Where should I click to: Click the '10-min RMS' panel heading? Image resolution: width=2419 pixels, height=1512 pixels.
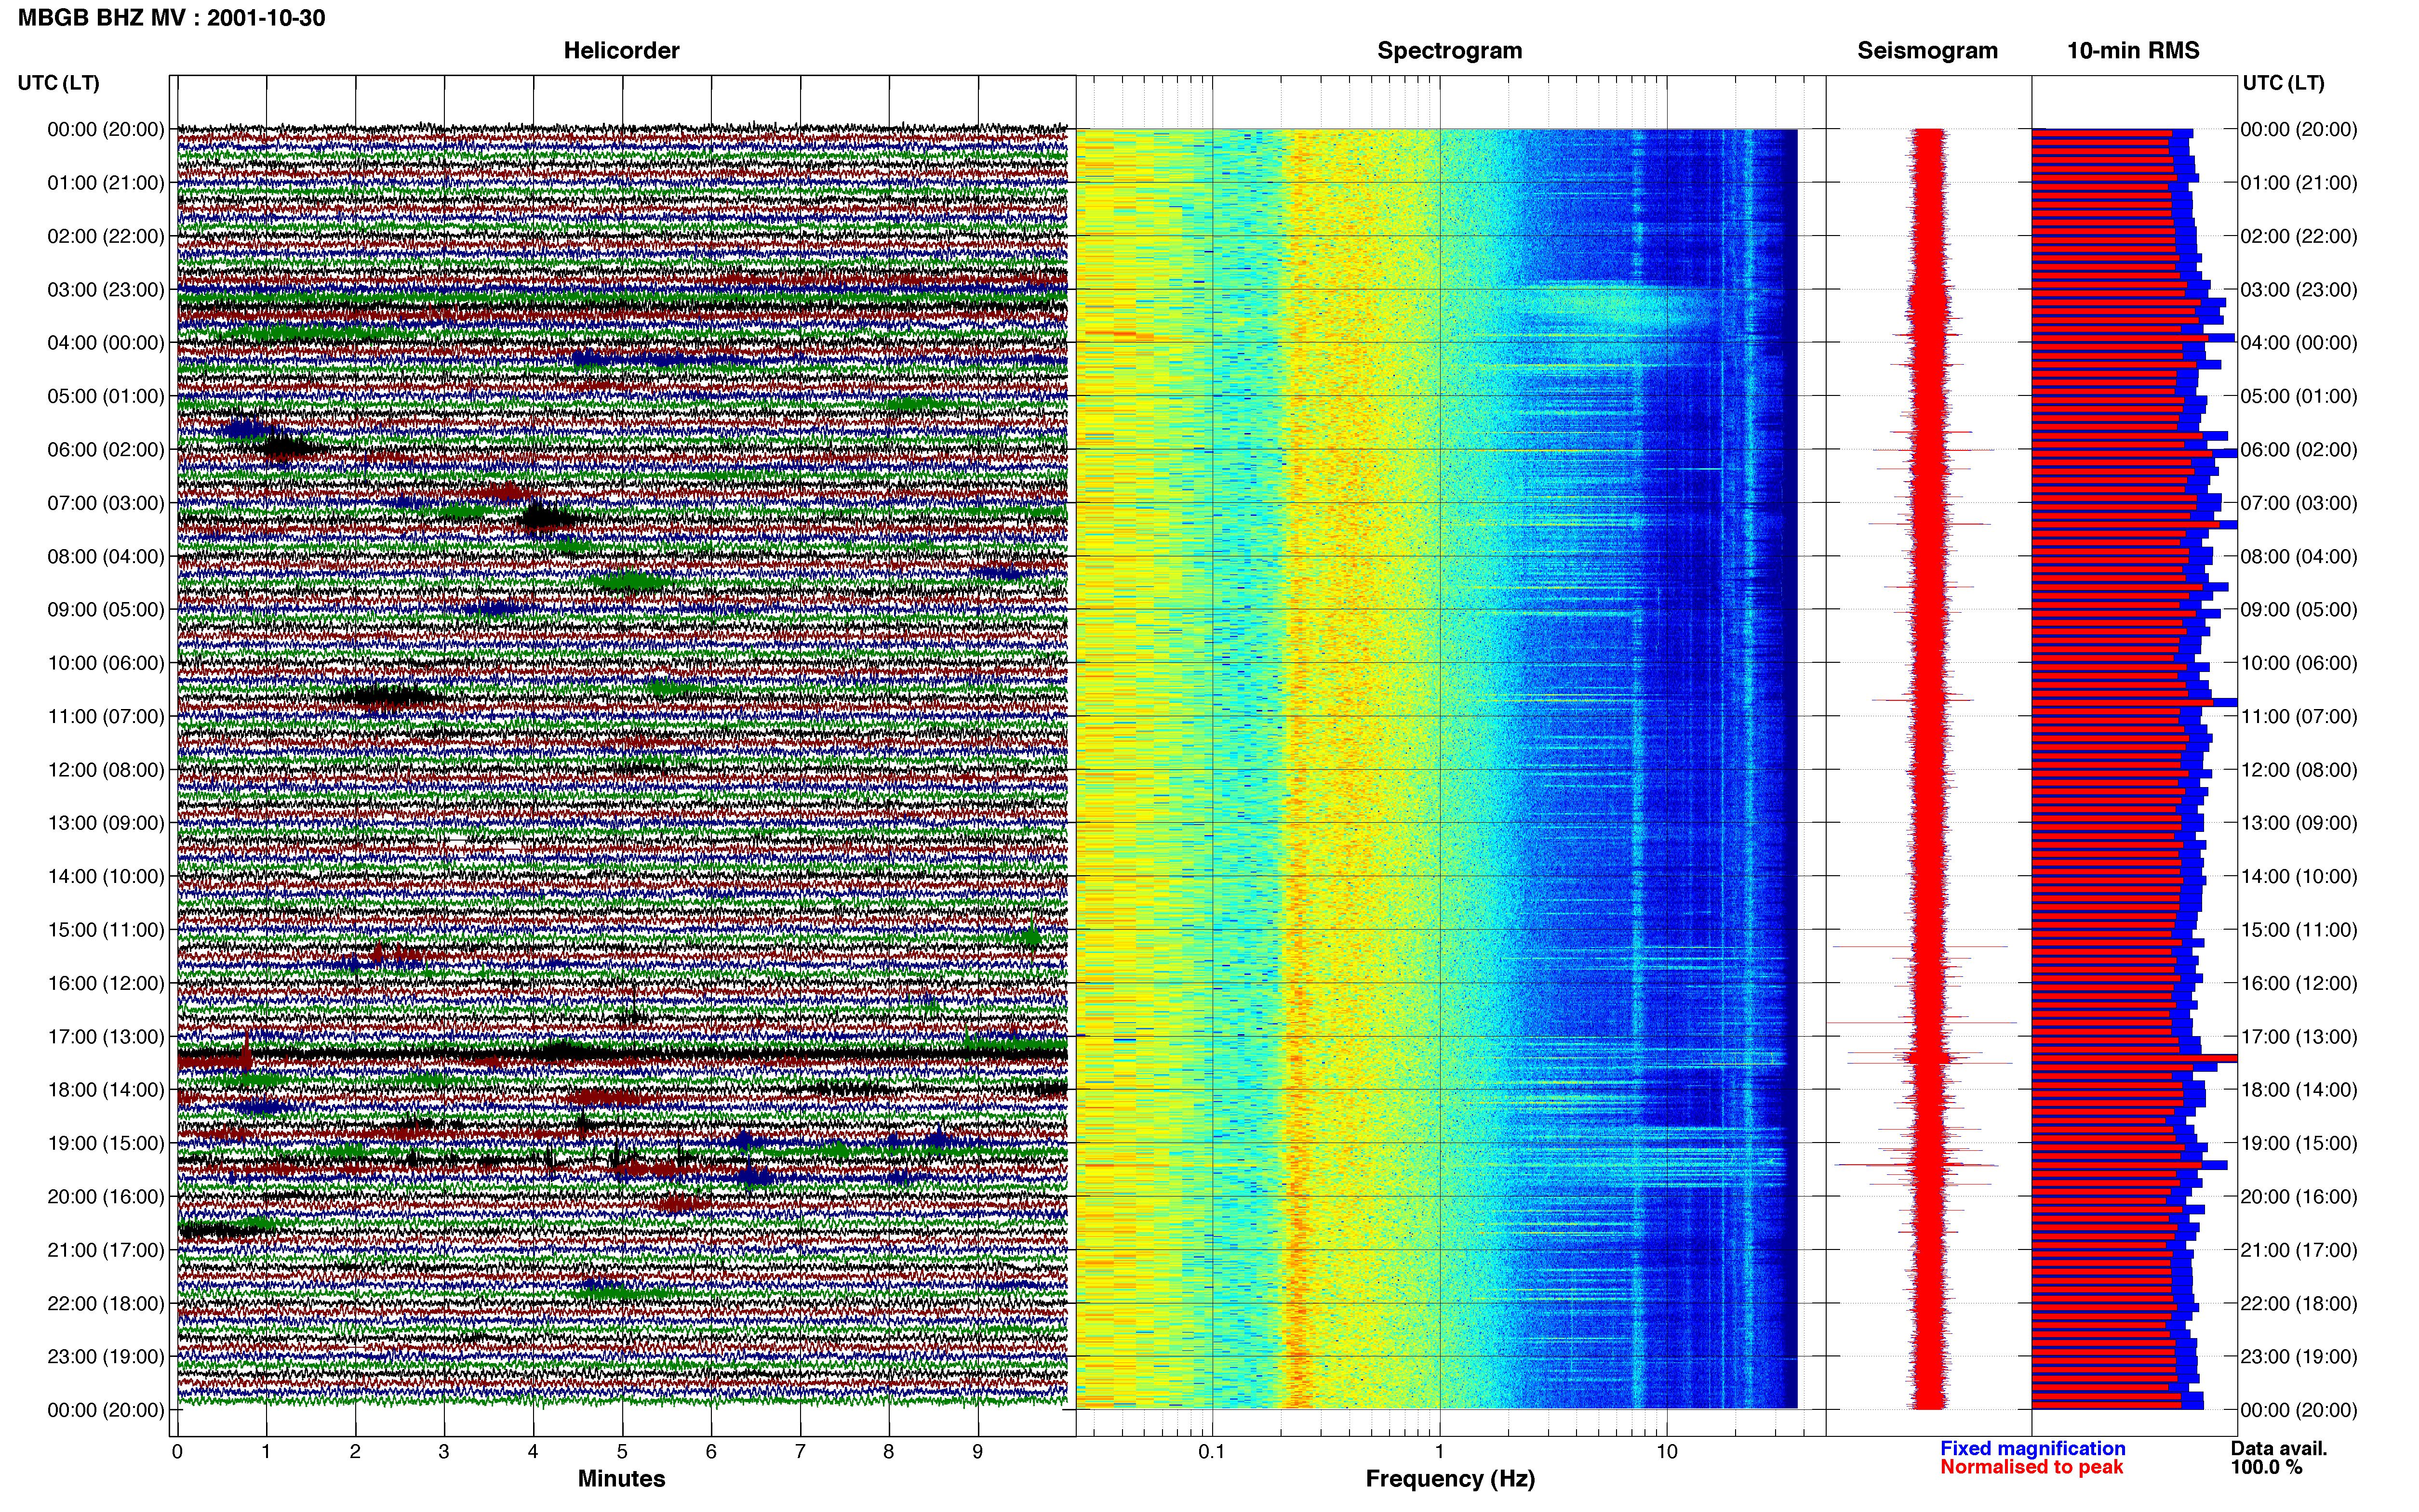2133,51
